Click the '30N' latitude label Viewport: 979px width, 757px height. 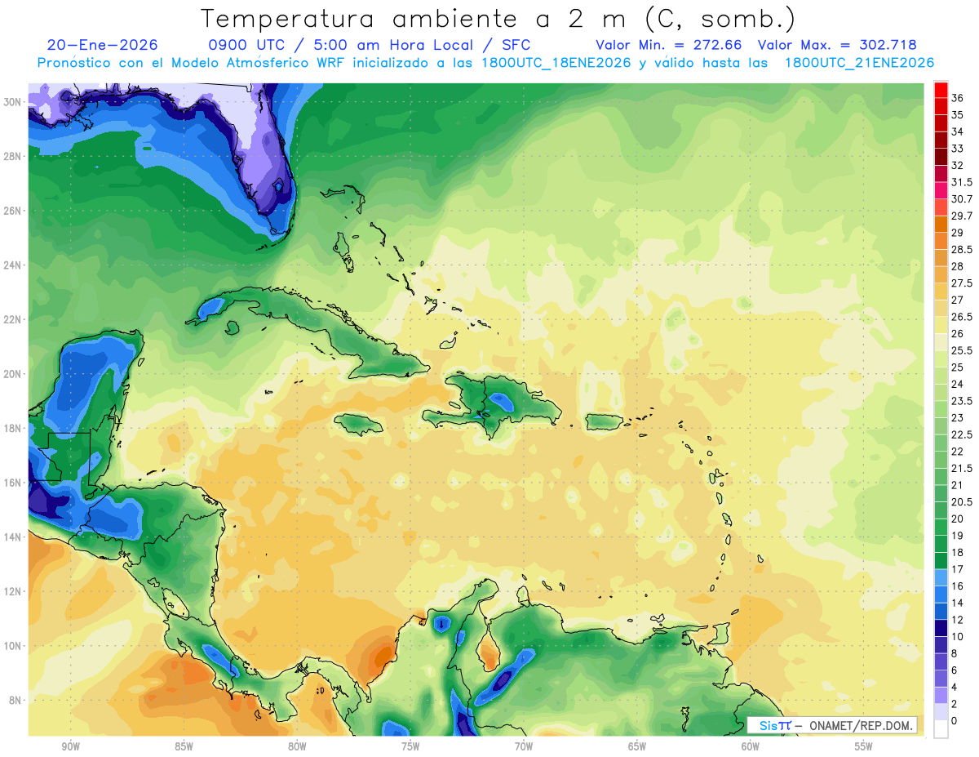tap(11, 102)
